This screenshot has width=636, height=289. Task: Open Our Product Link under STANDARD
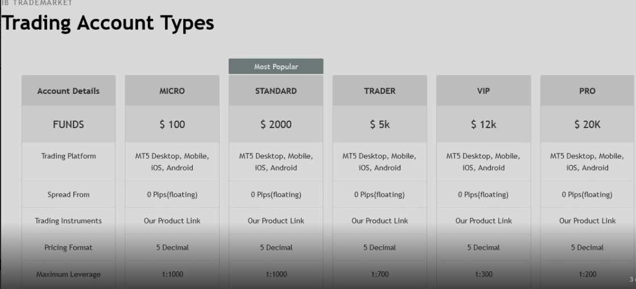[276, 221]
